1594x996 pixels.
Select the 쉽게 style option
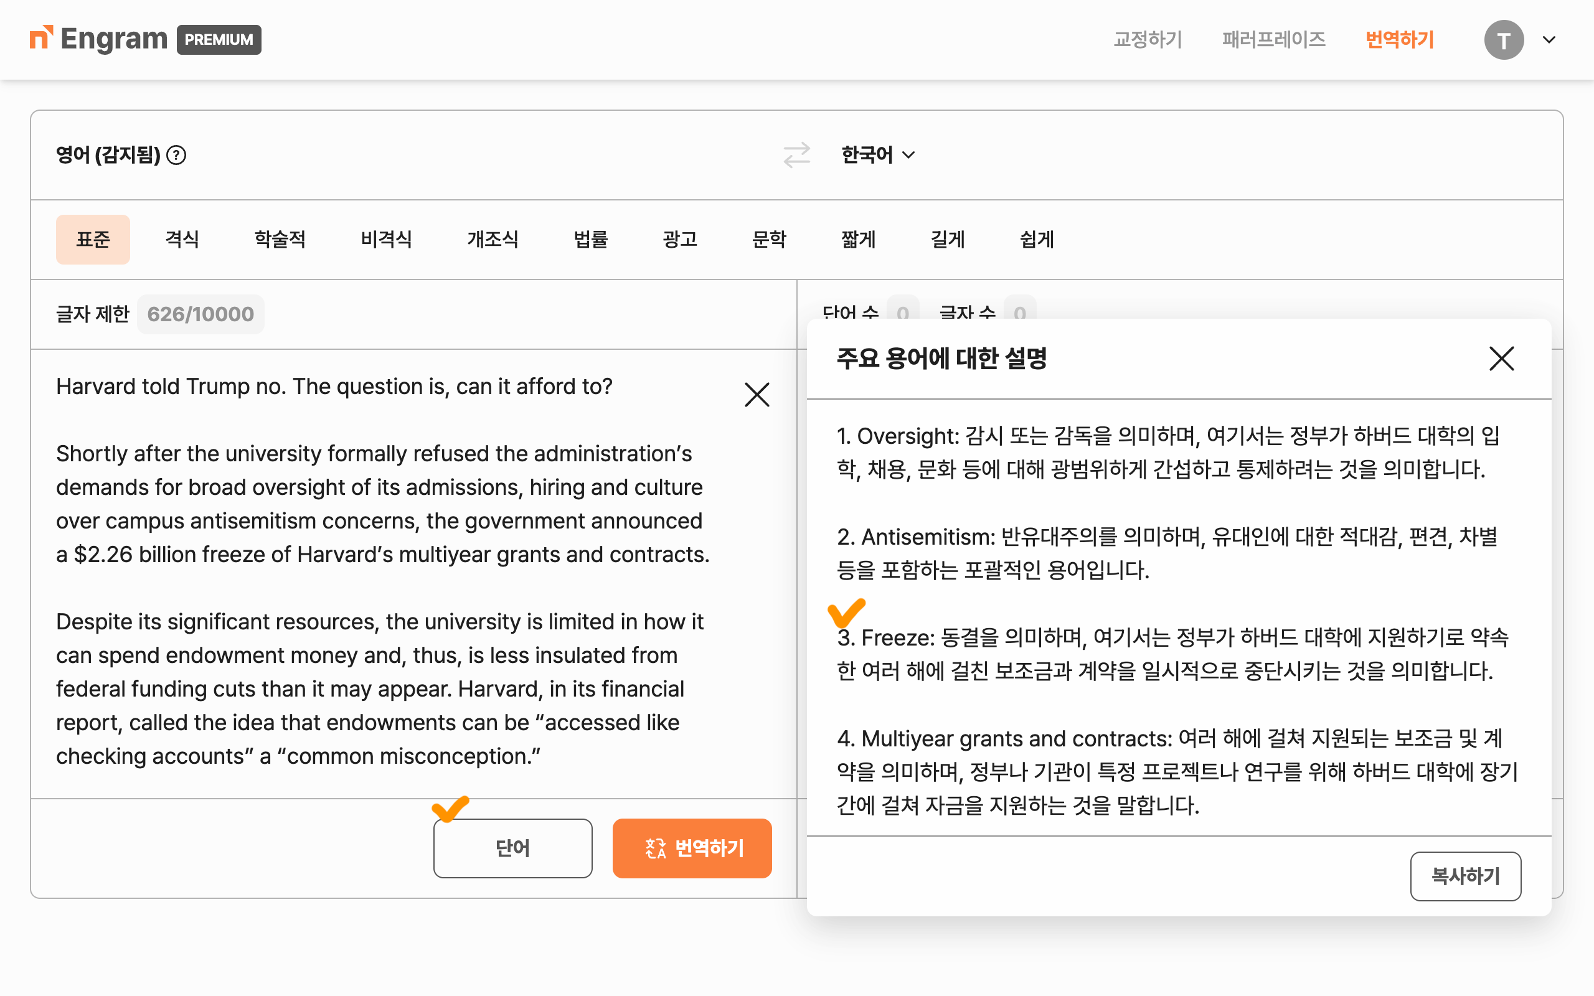[x=1036, y=239]
